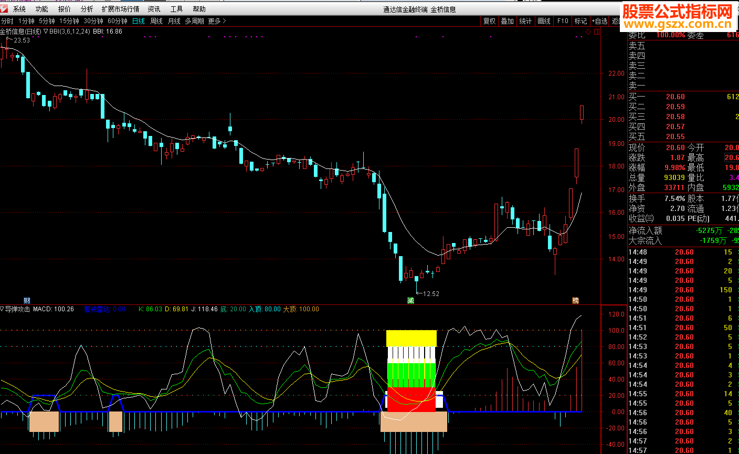
Task: Click the 买五 price 20.55 row
Action: [683, 136]
